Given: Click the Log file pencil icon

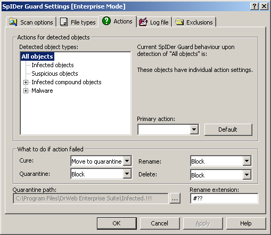Looking at the screenshot, I should click(x=143, y=22).
